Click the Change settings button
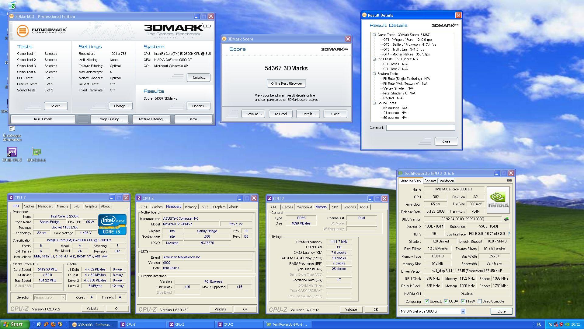 (x=121, y=106)
